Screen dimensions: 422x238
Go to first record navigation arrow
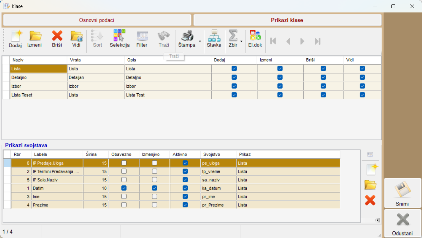[x=273, y=41]
